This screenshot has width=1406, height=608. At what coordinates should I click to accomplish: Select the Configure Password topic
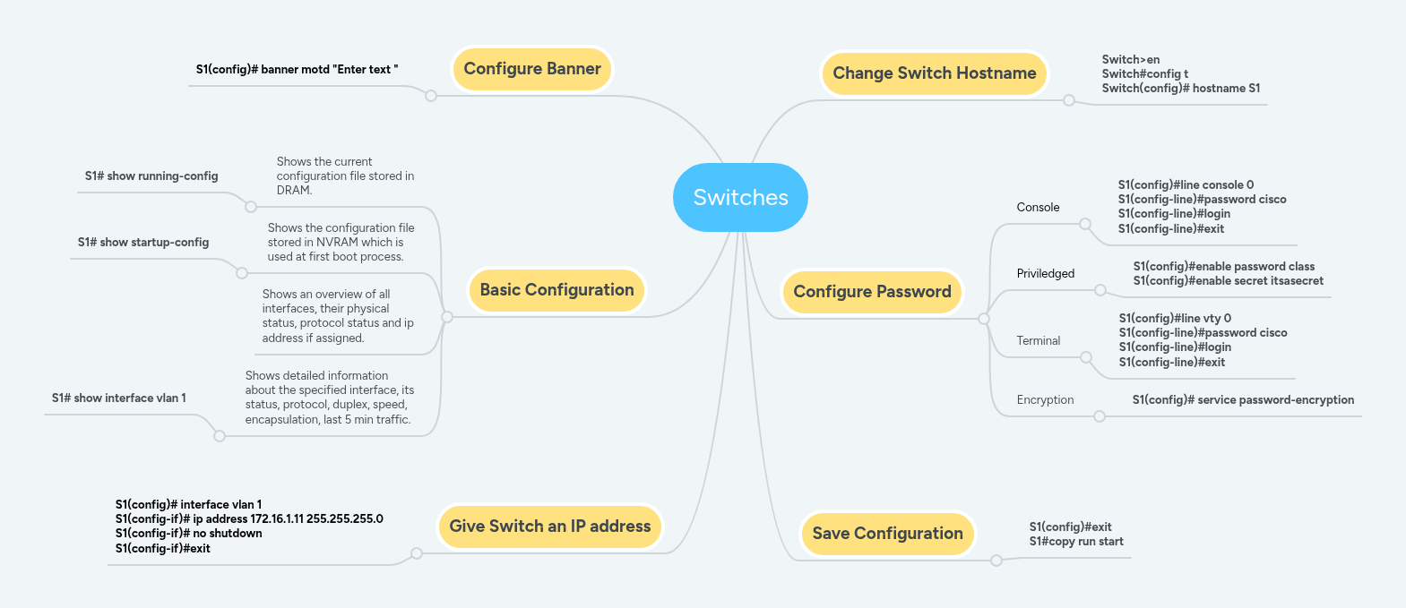[x=872, y=292]
